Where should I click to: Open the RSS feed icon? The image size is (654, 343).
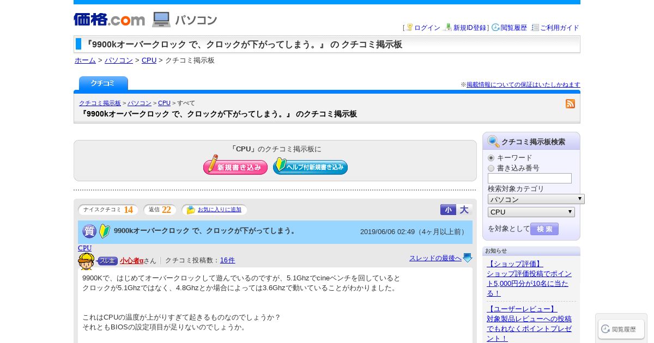[x=570, y=103]
